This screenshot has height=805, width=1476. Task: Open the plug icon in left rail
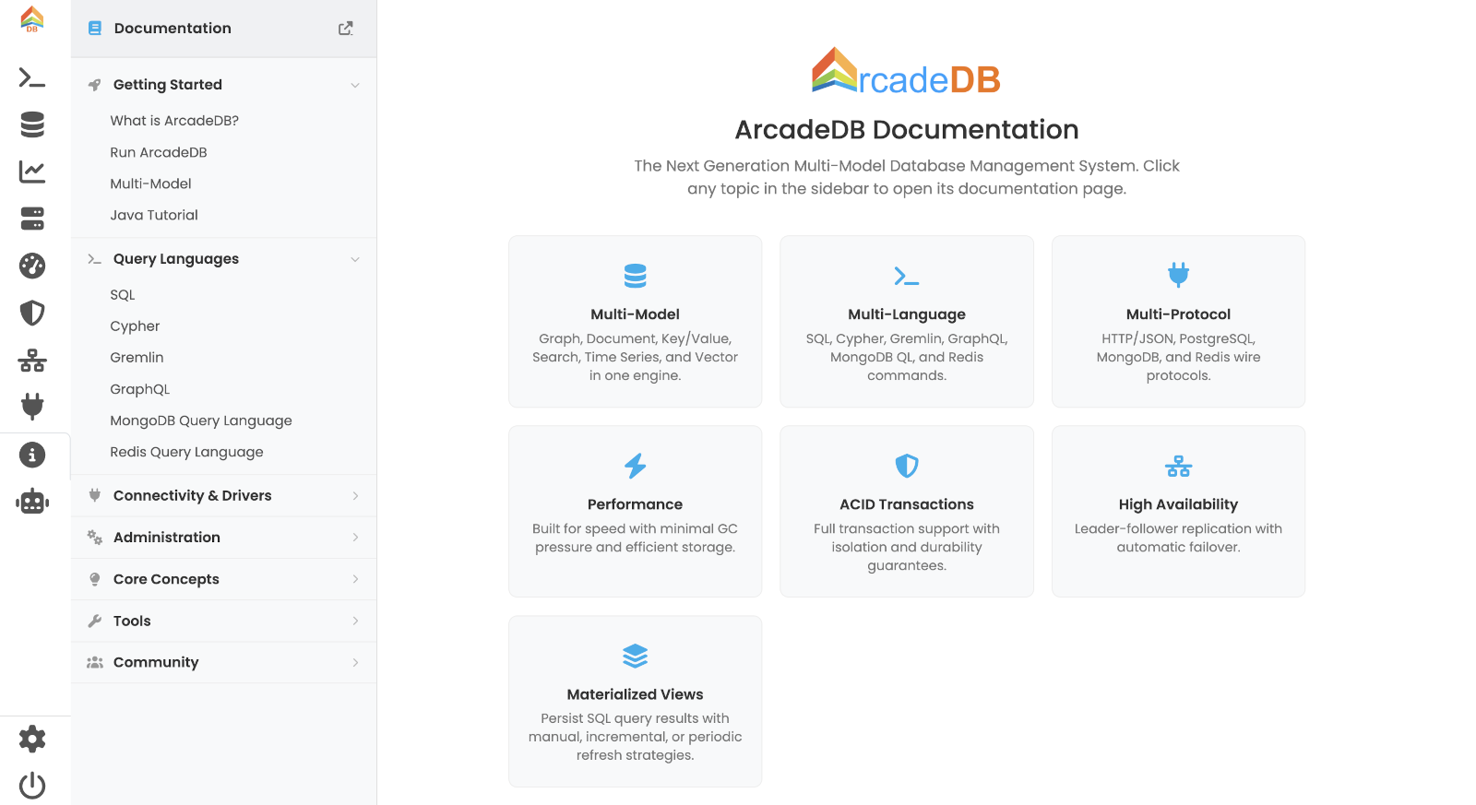pyautogui.click(x=32, y=407)
